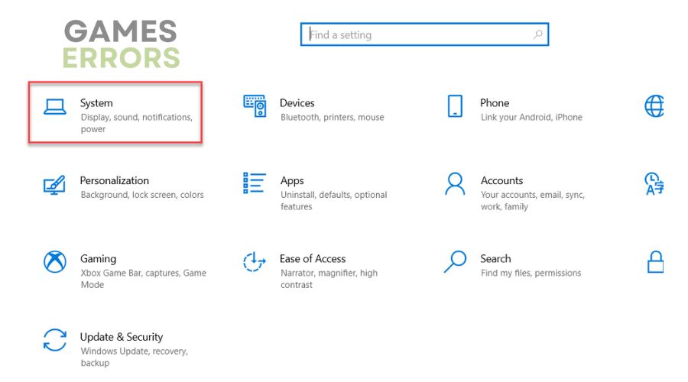Open Update & Security settings title
The image size is (688, 382).
(122, 337)
